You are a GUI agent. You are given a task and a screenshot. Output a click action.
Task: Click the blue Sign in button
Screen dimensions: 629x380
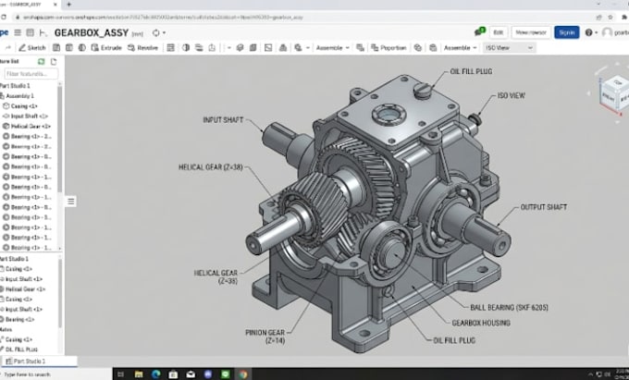[x=566, y=32]
